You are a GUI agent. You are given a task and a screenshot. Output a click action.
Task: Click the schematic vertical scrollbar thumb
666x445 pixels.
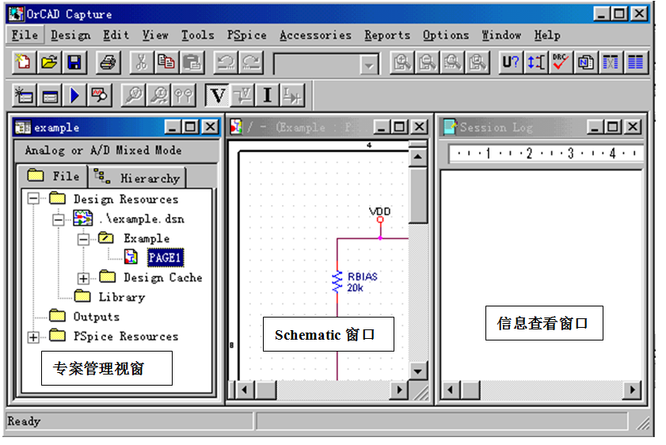[418, 196]
